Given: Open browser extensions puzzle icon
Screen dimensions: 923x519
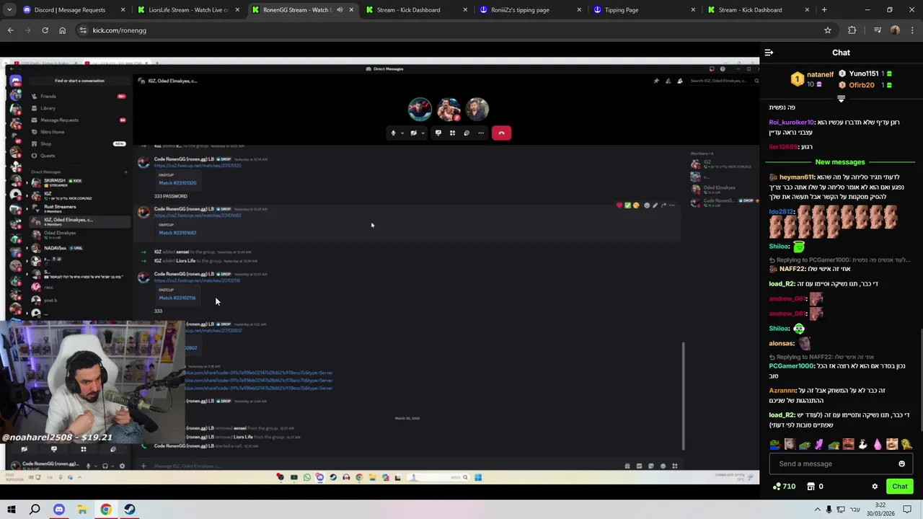Looking at the screenshot, I should pos(852,30).
